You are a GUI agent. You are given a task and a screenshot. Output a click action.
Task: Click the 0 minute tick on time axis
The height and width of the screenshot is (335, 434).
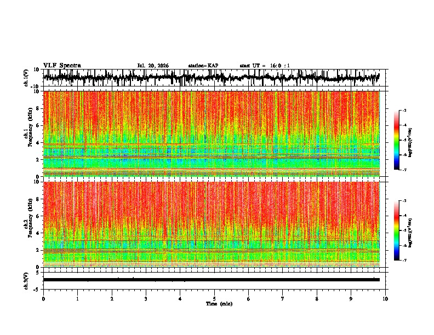pos(43,299)
